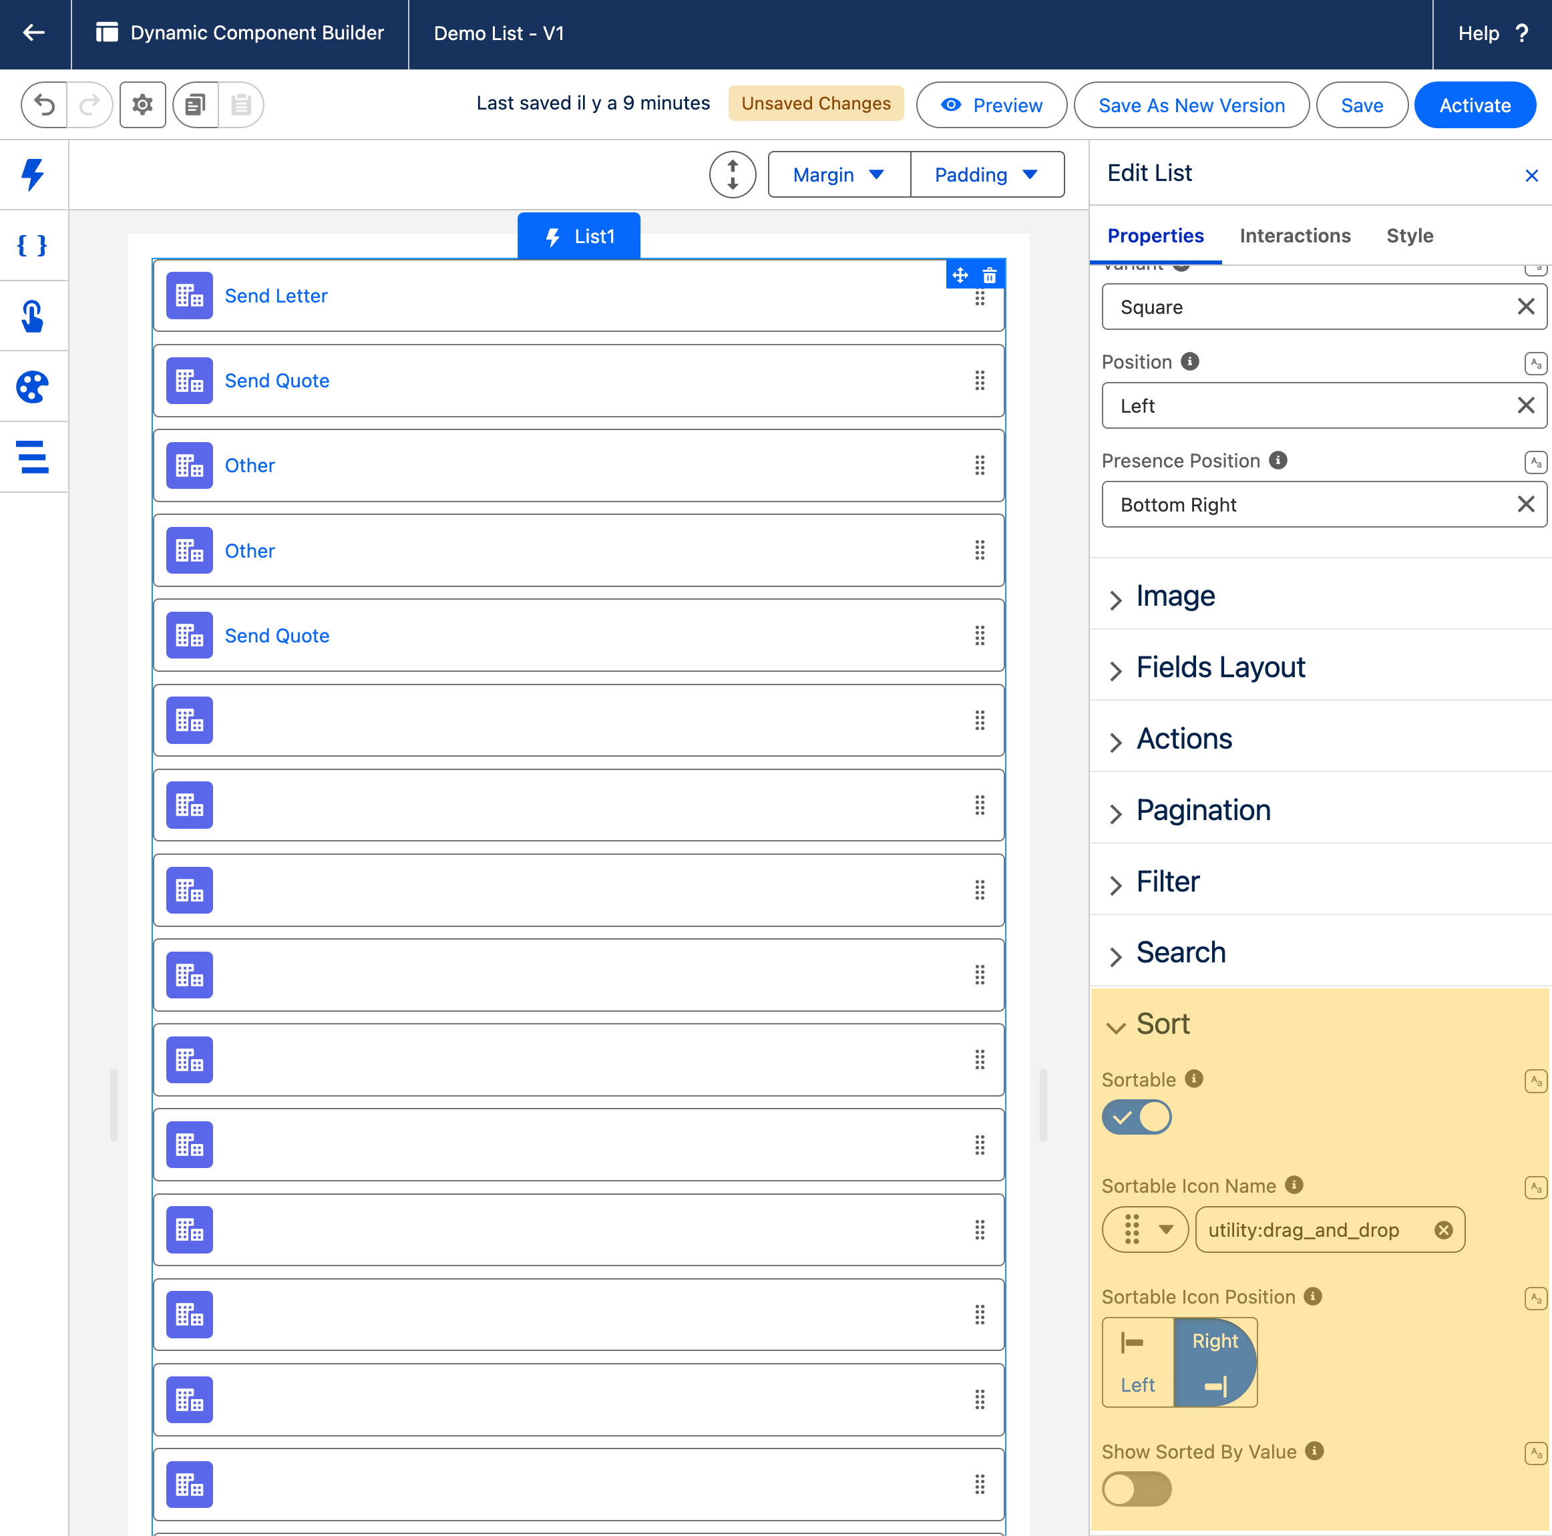Open the settings gear icon
This screenshot has width=1552, height=1536.
coord(142,106)
